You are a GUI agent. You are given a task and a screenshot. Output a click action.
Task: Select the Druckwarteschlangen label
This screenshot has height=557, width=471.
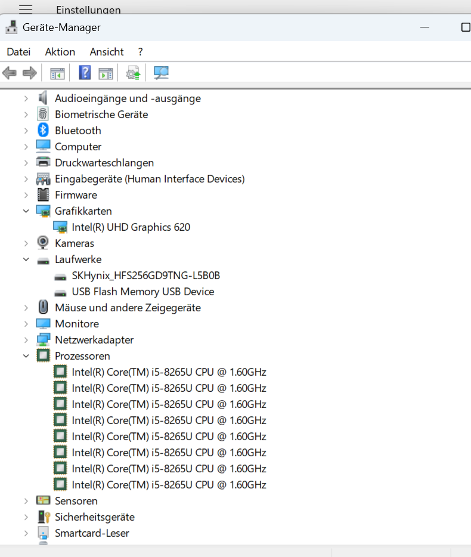104,163
